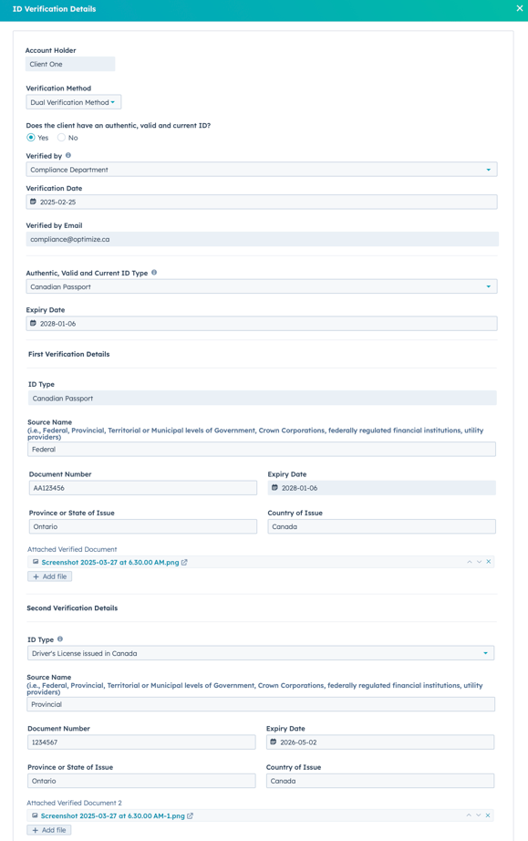This screenshot has height=841, width=528.
Task: Close the ID Verification Details dialog
Action: pyautogui.click(x=520, y=8)
